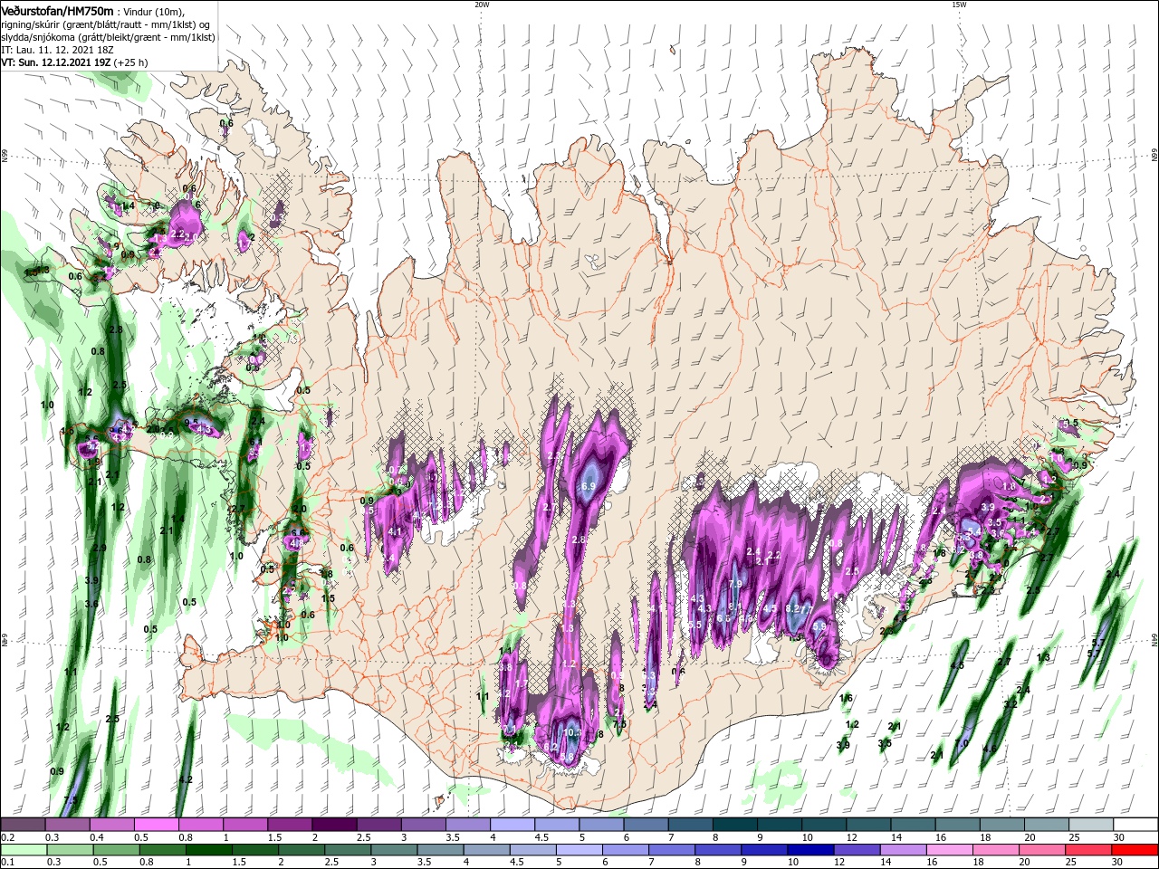Select bright pink top-row swatch labeled 0.5
The width and height of the screenshot is (1159, 869).
click(156, 825)
